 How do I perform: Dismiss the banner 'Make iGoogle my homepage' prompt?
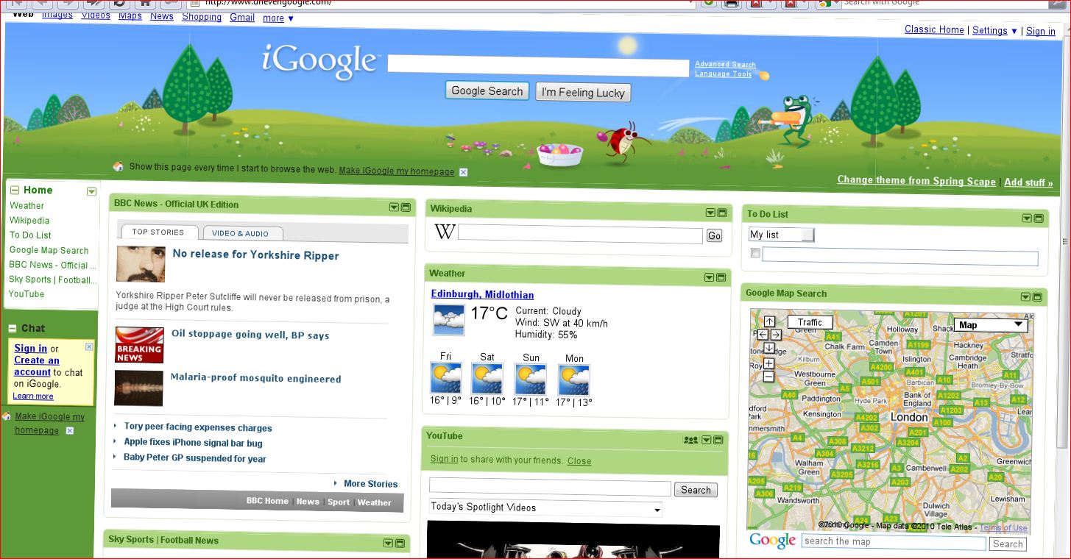[463, 172]
